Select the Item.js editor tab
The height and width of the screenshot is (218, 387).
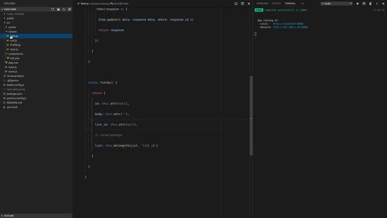click(x=85, y=4)
